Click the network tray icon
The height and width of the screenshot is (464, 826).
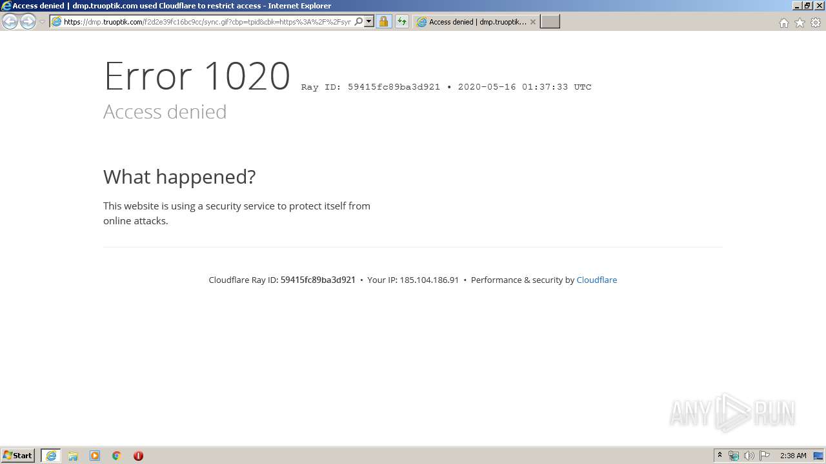(734, 456)
